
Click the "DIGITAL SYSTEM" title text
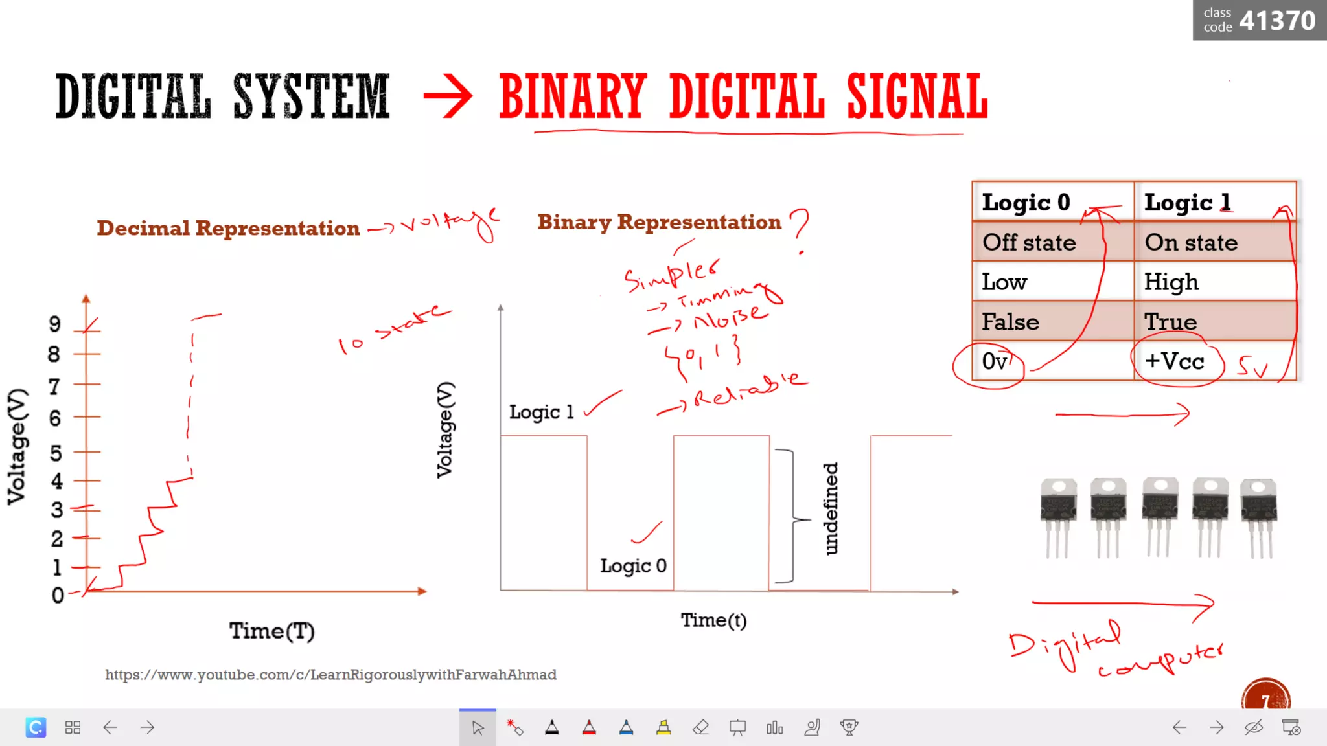tap(223, 96)
